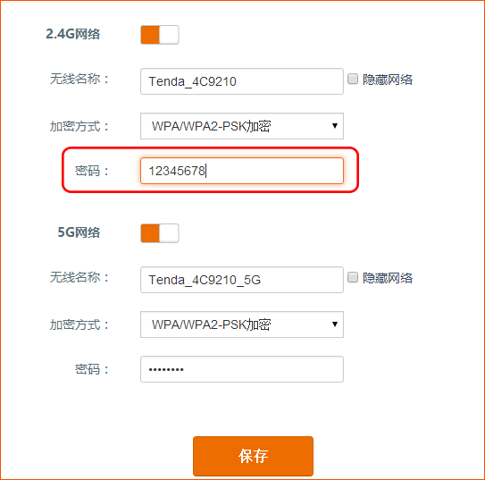Click the 隐藏网络 label text under 5G
Image resolution: width=485 pixels, height=480 pixels.
tap(388, 278)
